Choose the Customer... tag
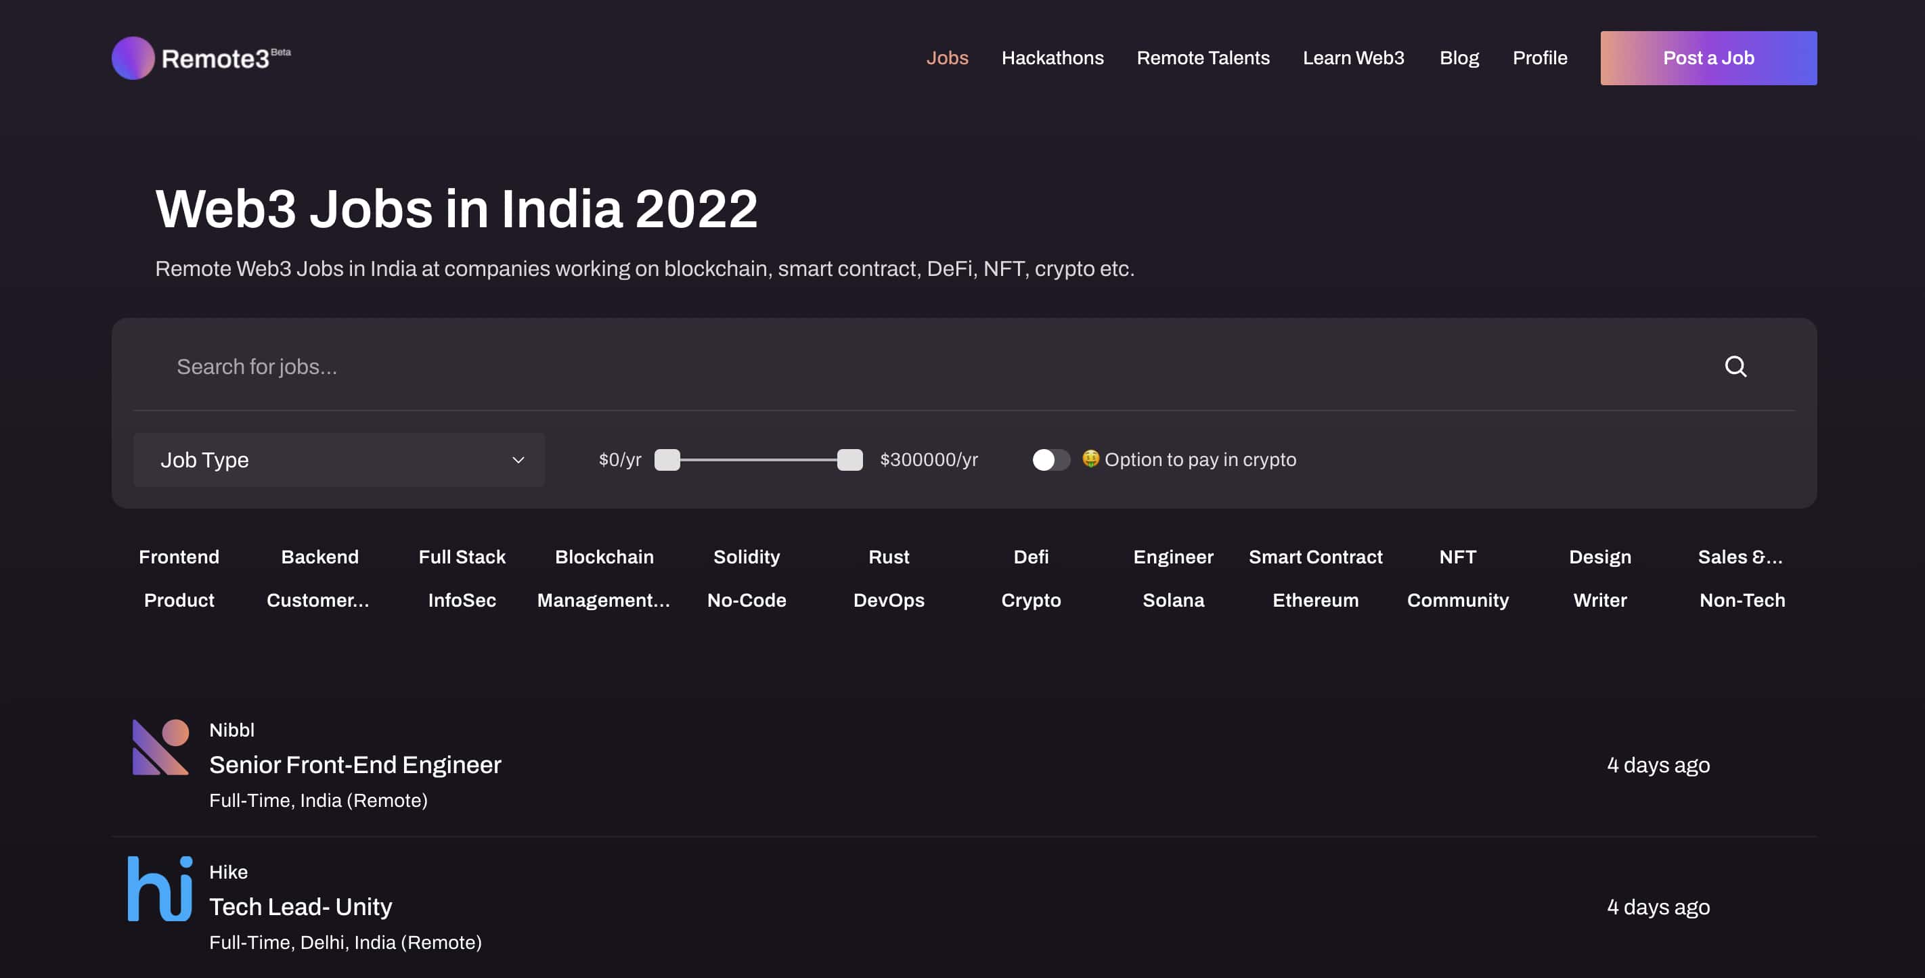The width and height of the screenshot is (1925, 978). [x=317, y=600]
